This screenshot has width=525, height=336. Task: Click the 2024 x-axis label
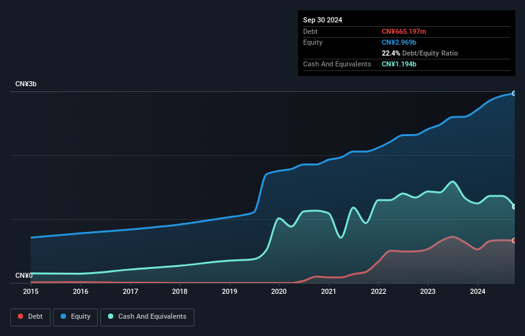pos(478,291)
